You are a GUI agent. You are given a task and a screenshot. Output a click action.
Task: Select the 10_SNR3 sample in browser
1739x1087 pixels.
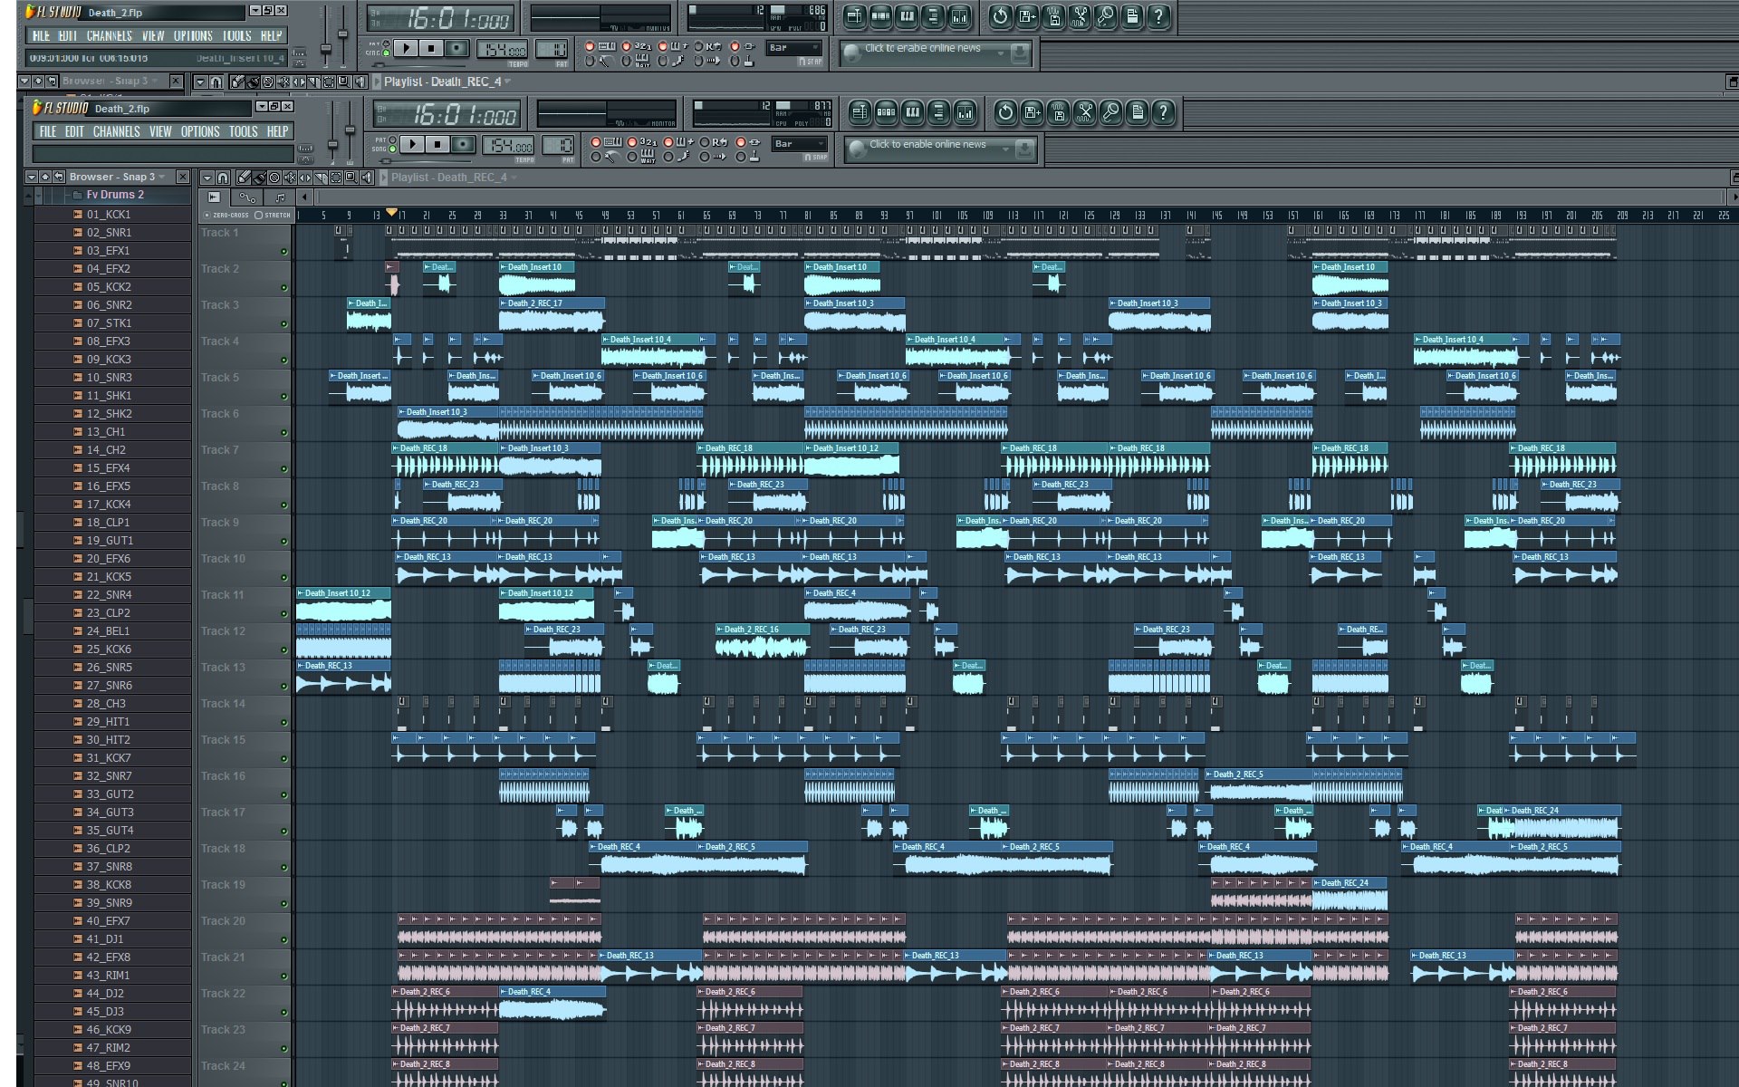(109, 378)
